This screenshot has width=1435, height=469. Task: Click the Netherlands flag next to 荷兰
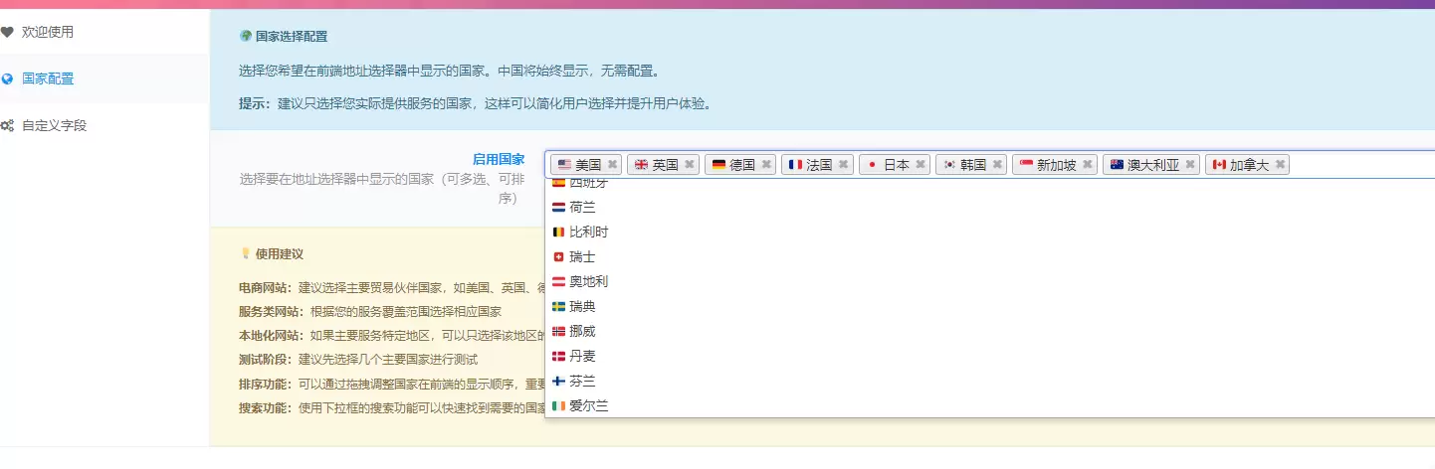pyautogui.click(x=558, y=207)
